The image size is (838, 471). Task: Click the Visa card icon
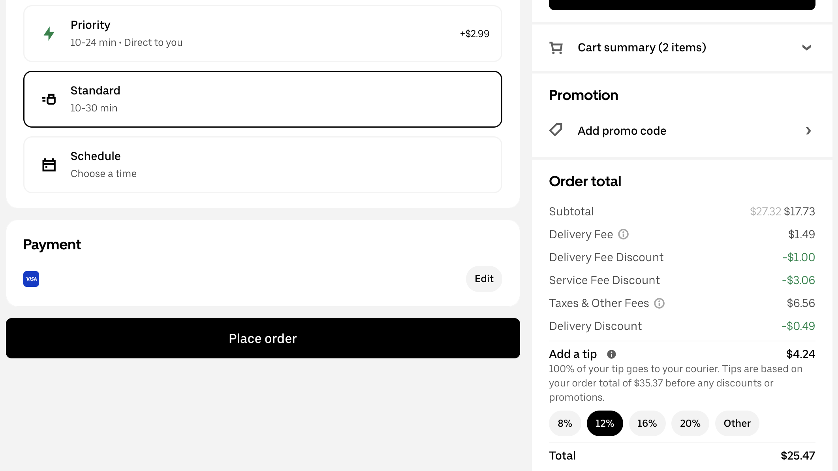[31, 279]
